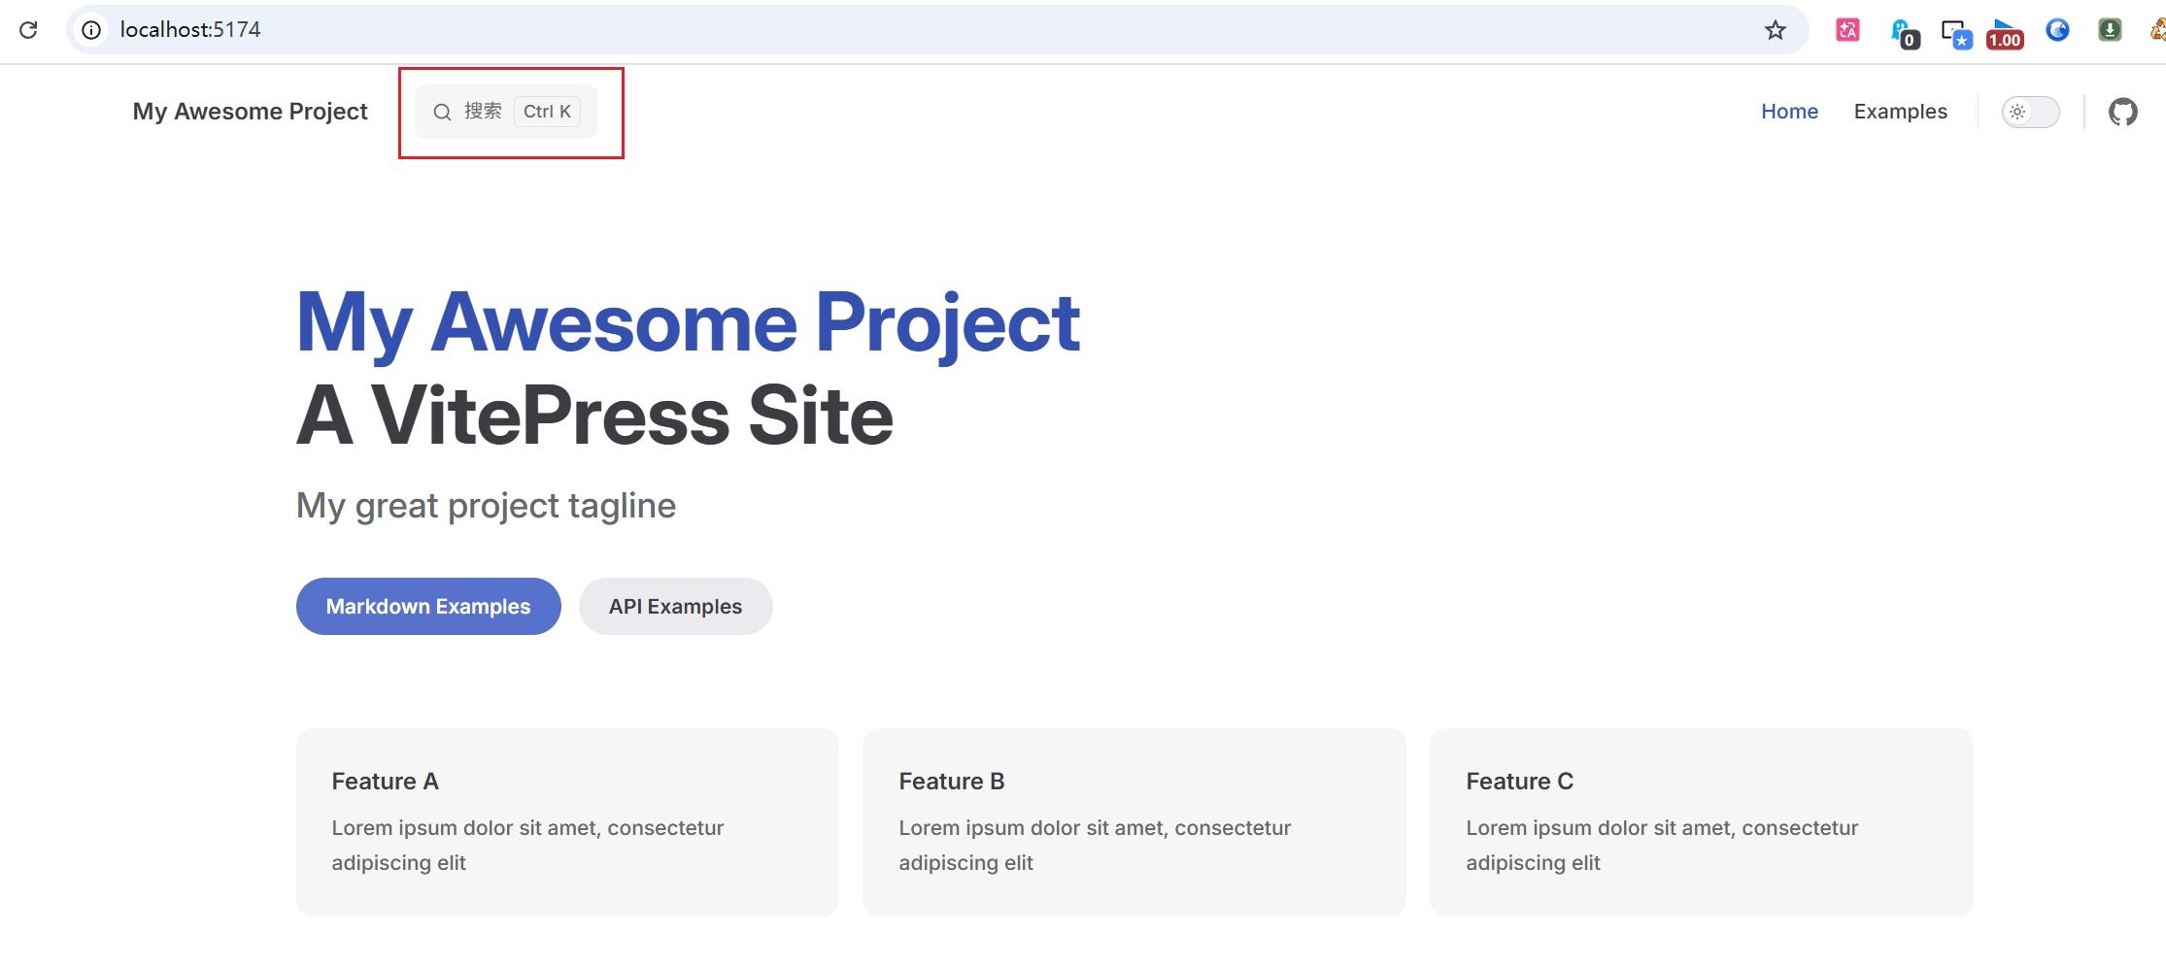The height and width of the screenshot is (967, 2166).
Task: Go to the Home nav item
Action: pos(1790,112)
